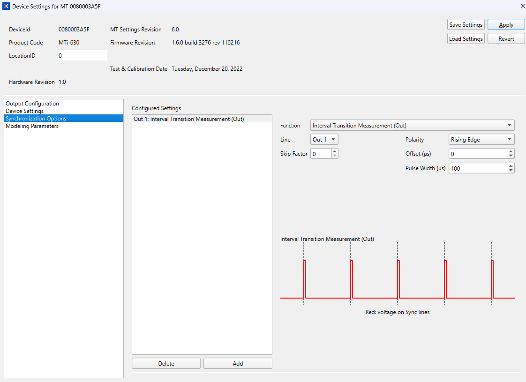This screenshot has width=526, height=382.
Task: Click the Save Settings button
Action: click(x=466, y=25)
